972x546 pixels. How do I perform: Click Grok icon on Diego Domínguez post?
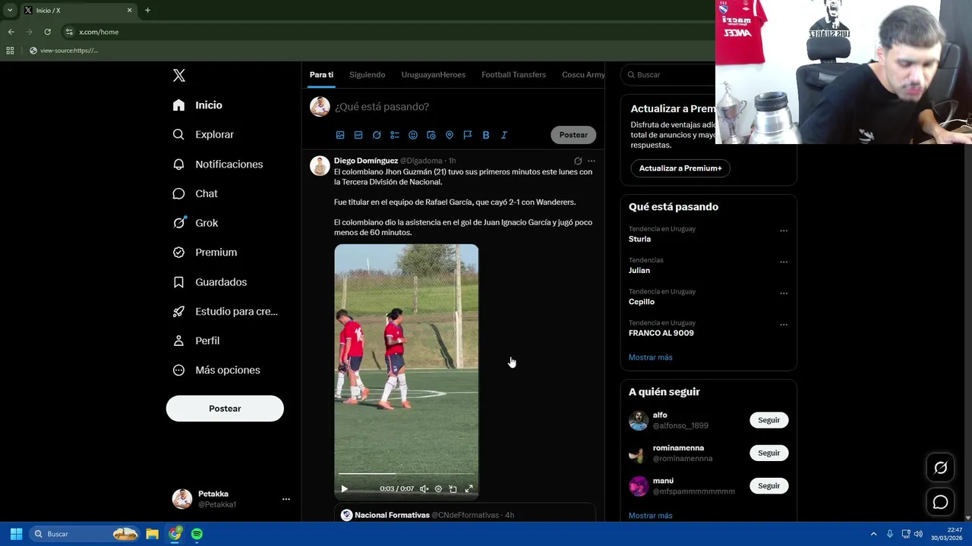click(x=578, y=161)
